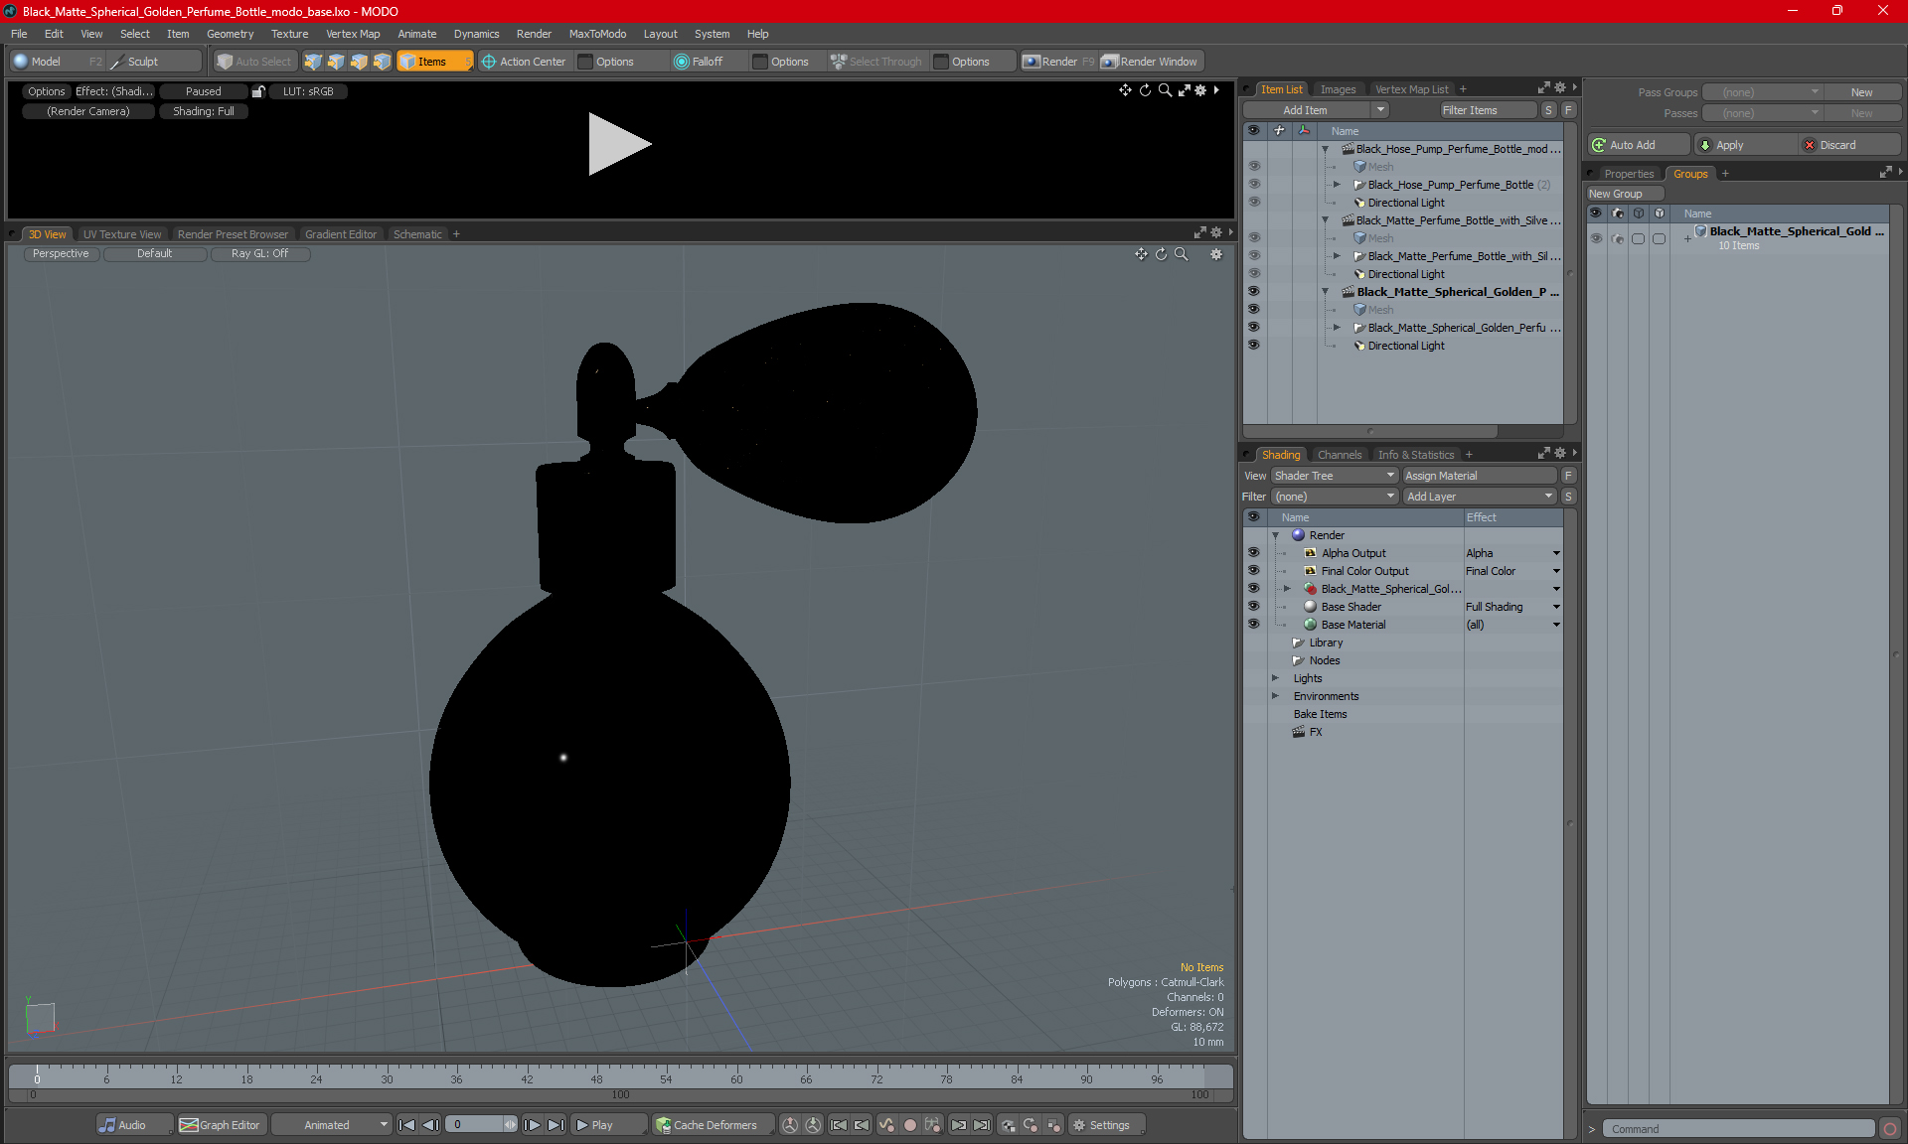Image resolution: width=1908 pixels, height=1144 pixels.
Task: Switch to Schematic tab
Action: click(x=417, y=234)
